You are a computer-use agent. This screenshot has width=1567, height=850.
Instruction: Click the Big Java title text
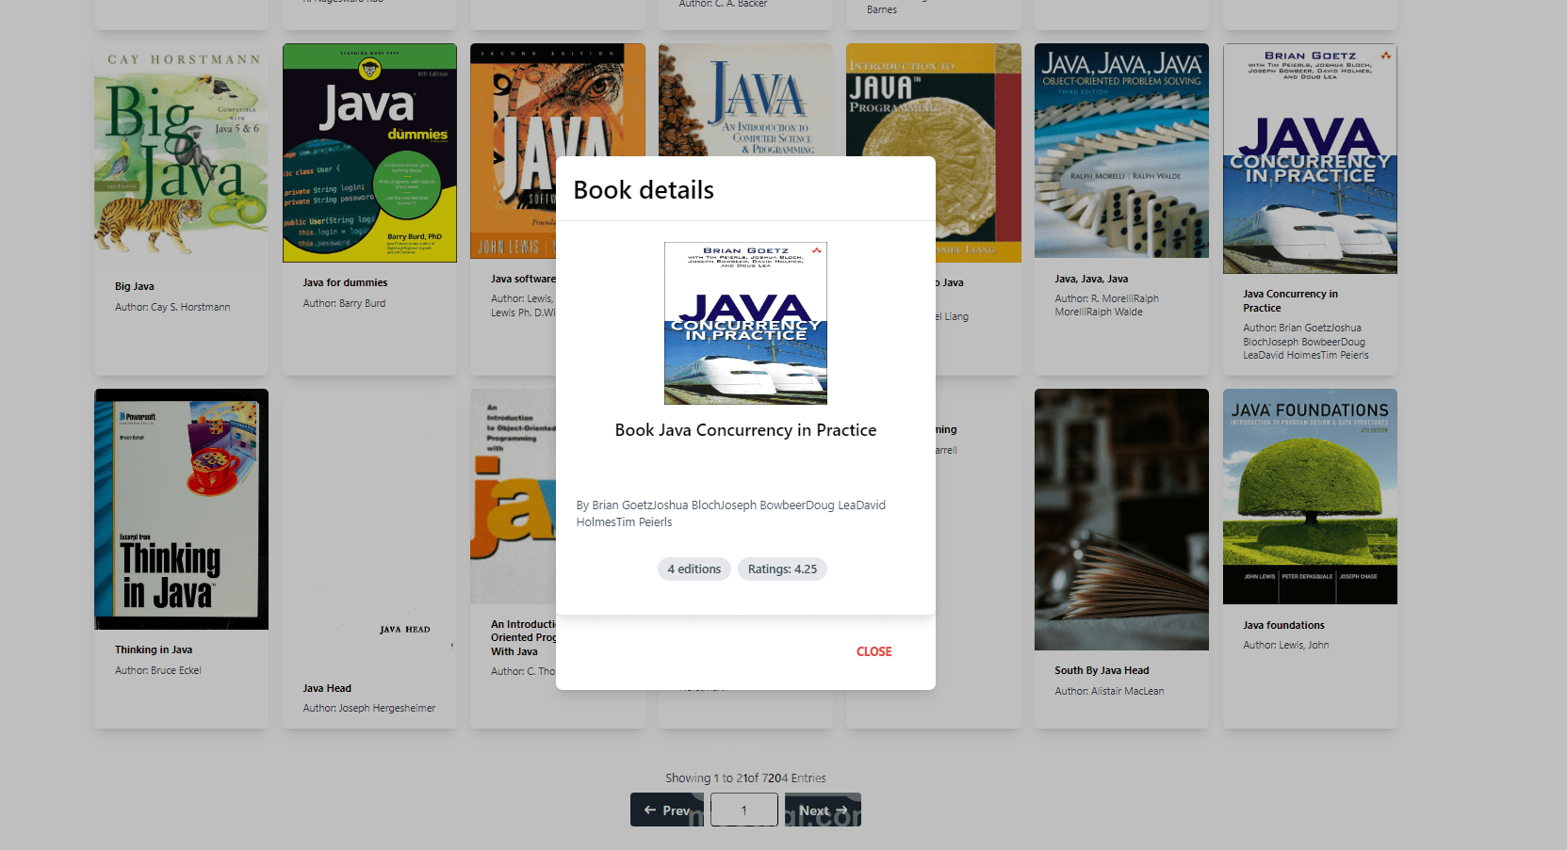[x=135, y=286]
